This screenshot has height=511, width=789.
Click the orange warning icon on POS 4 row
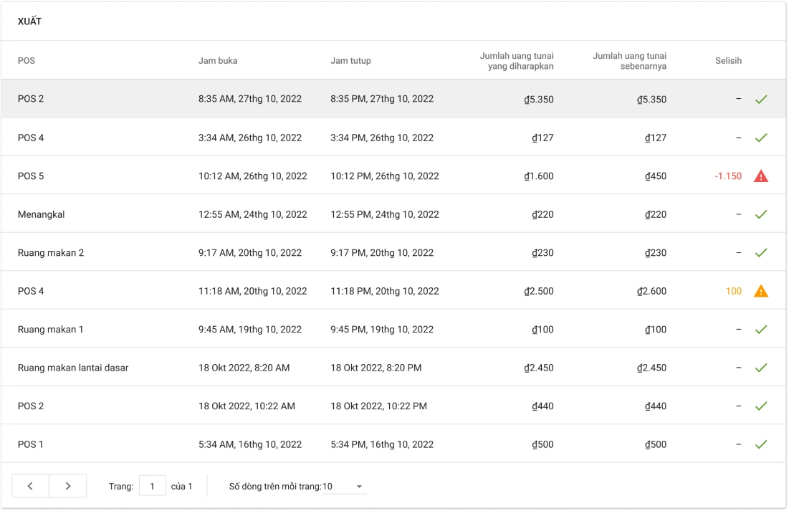coord(760,291)
